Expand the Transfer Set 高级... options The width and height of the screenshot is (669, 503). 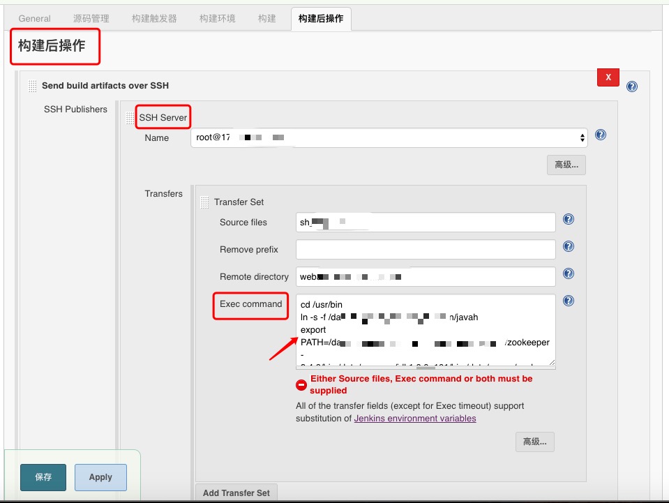(x=534, y=442)
